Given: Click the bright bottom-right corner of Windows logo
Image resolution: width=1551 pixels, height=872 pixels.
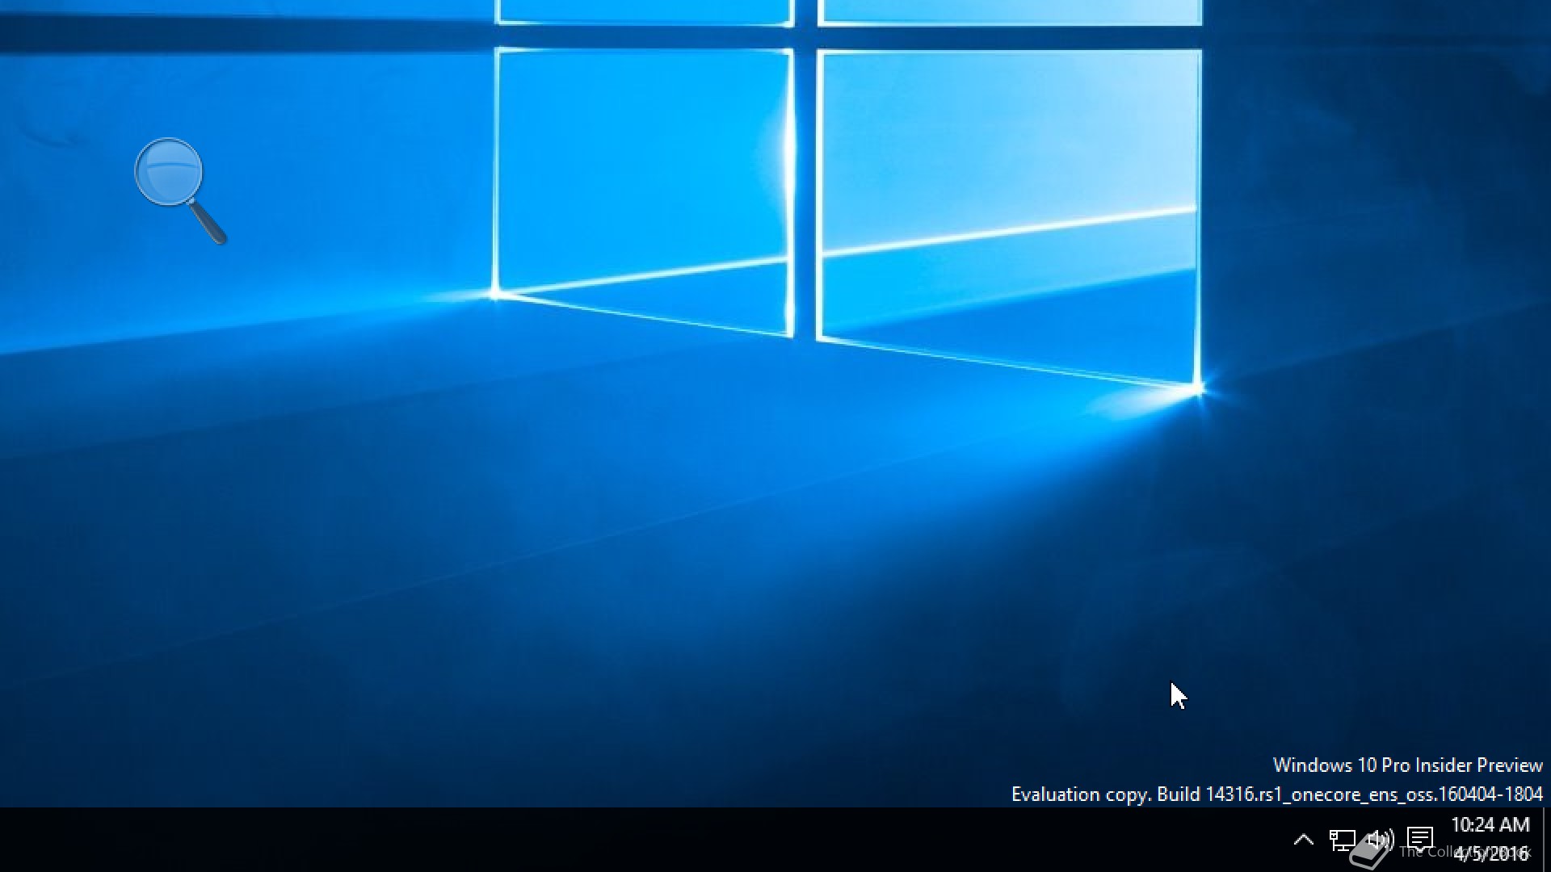Looking at the screenshot, I should click(x=1197, y=388).
